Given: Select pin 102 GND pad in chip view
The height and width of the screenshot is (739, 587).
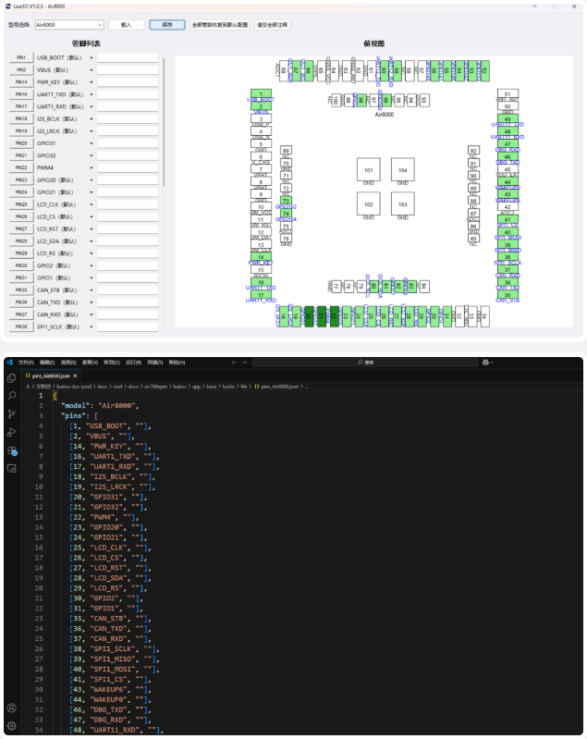Looking at the screenshot, I should click(x=369, y=204).
